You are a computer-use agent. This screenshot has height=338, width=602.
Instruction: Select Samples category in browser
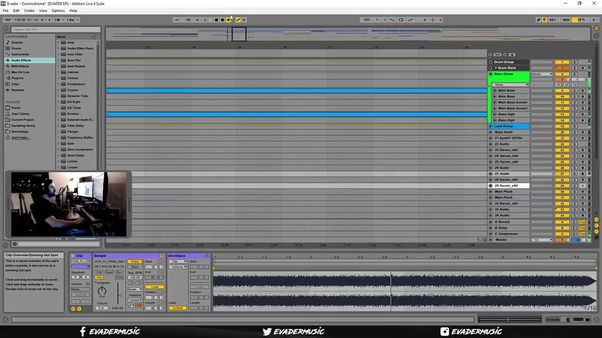tap(17, 90)
